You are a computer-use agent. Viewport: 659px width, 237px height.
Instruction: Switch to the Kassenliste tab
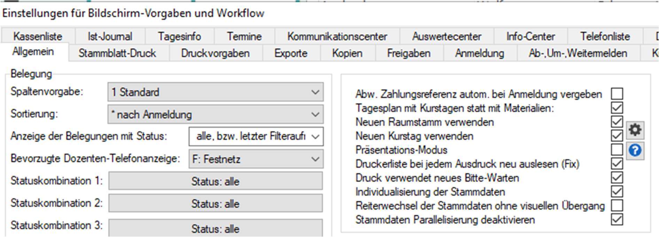pos(38,36)
